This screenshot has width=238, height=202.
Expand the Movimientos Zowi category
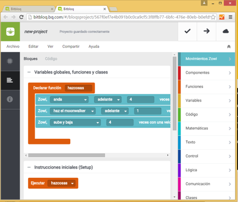coord(206,59)
